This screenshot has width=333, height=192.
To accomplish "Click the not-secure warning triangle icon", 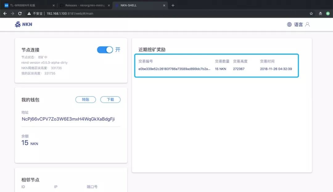I will tap(29, 14).
